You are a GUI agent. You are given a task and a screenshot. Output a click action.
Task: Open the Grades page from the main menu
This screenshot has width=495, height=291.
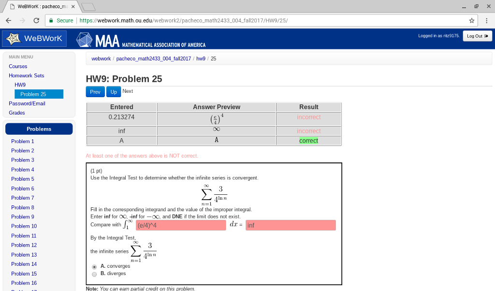(17, 112)
